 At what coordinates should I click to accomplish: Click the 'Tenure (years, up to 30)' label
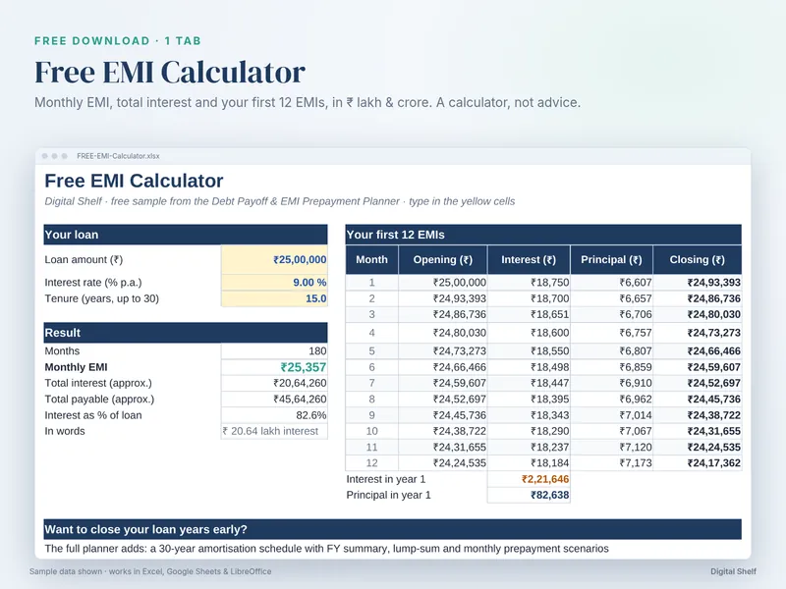coord(102,298)
